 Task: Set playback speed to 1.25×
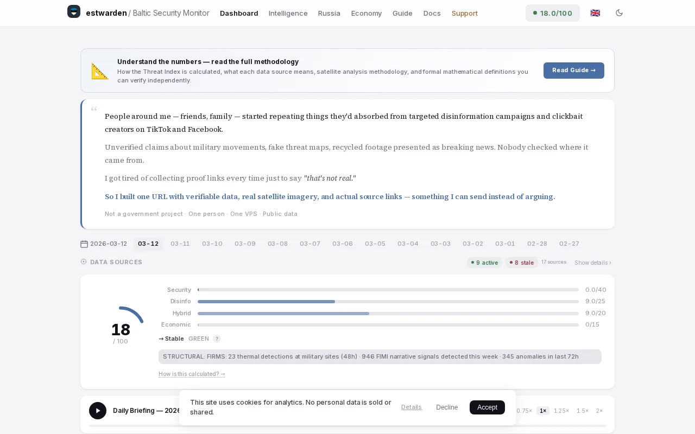click(x=561, y=411)
